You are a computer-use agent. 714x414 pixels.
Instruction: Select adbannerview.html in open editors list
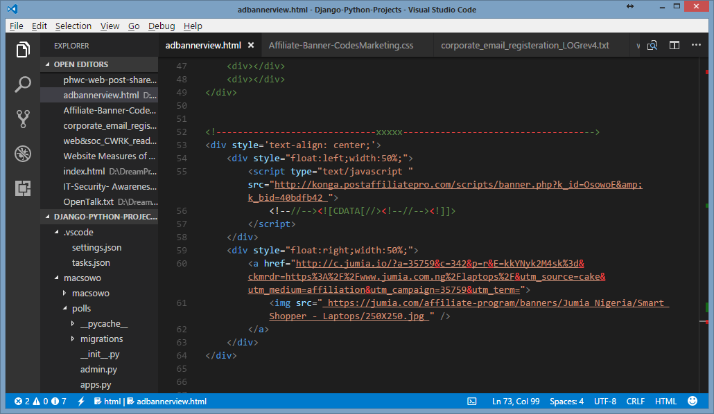pos(99,95)
